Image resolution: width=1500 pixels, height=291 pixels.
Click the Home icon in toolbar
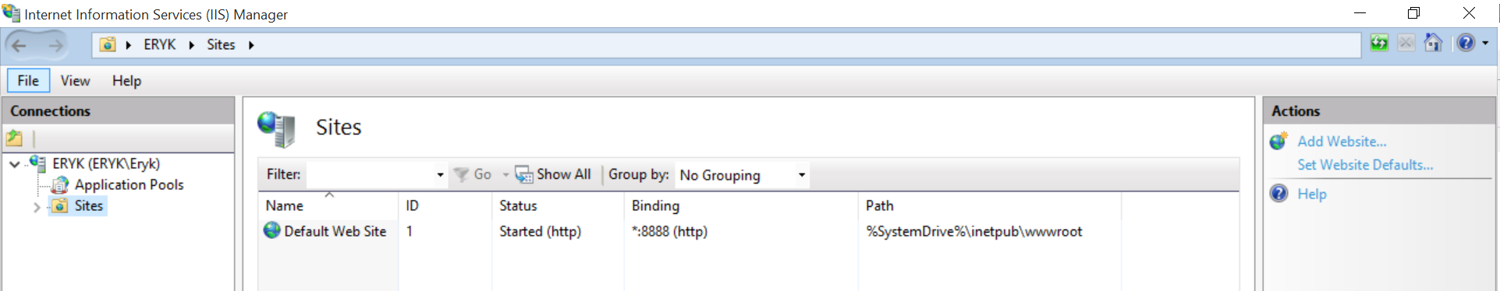[x=1433, y=44]
